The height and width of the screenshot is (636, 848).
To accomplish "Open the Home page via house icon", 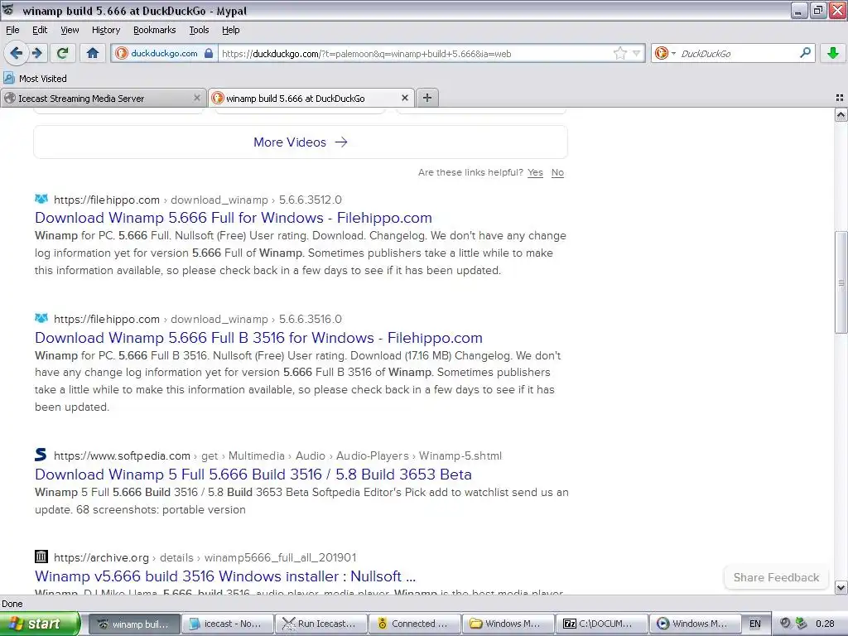I will pyautogui.click(x=93, y=53).
